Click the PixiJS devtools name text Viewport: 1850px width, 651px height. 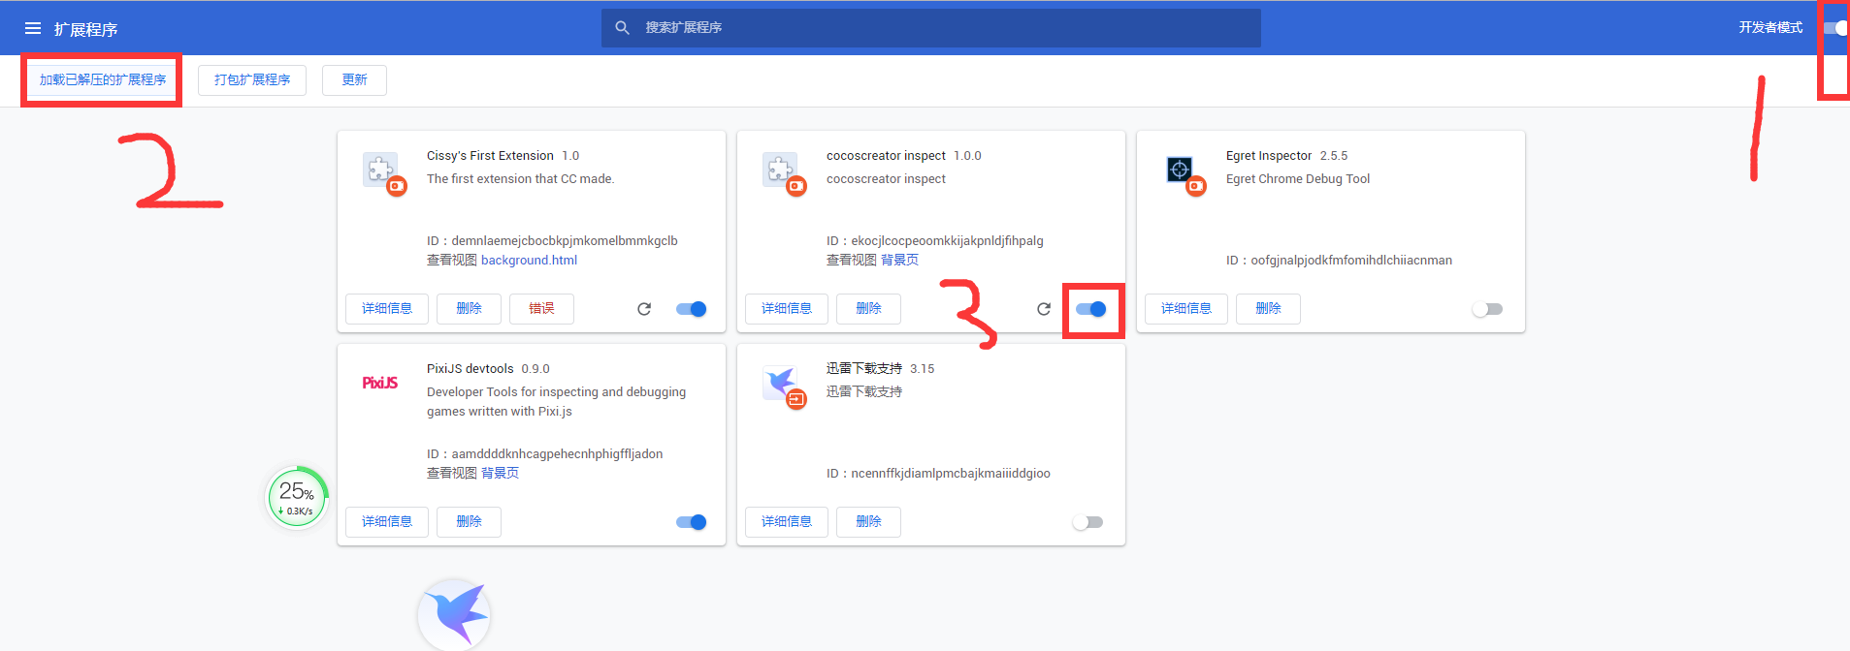point(470,369)
